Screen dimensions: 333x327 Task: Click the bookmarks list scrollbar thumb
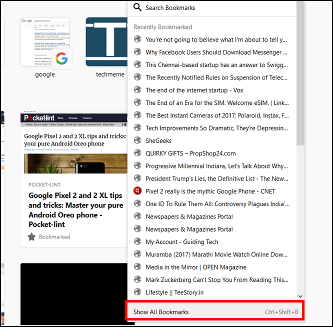(300, 73)
